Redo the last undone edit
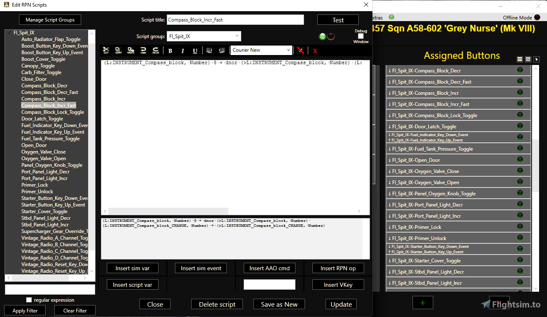The height and width of the screenshot is (317, 547). (156, 50)
